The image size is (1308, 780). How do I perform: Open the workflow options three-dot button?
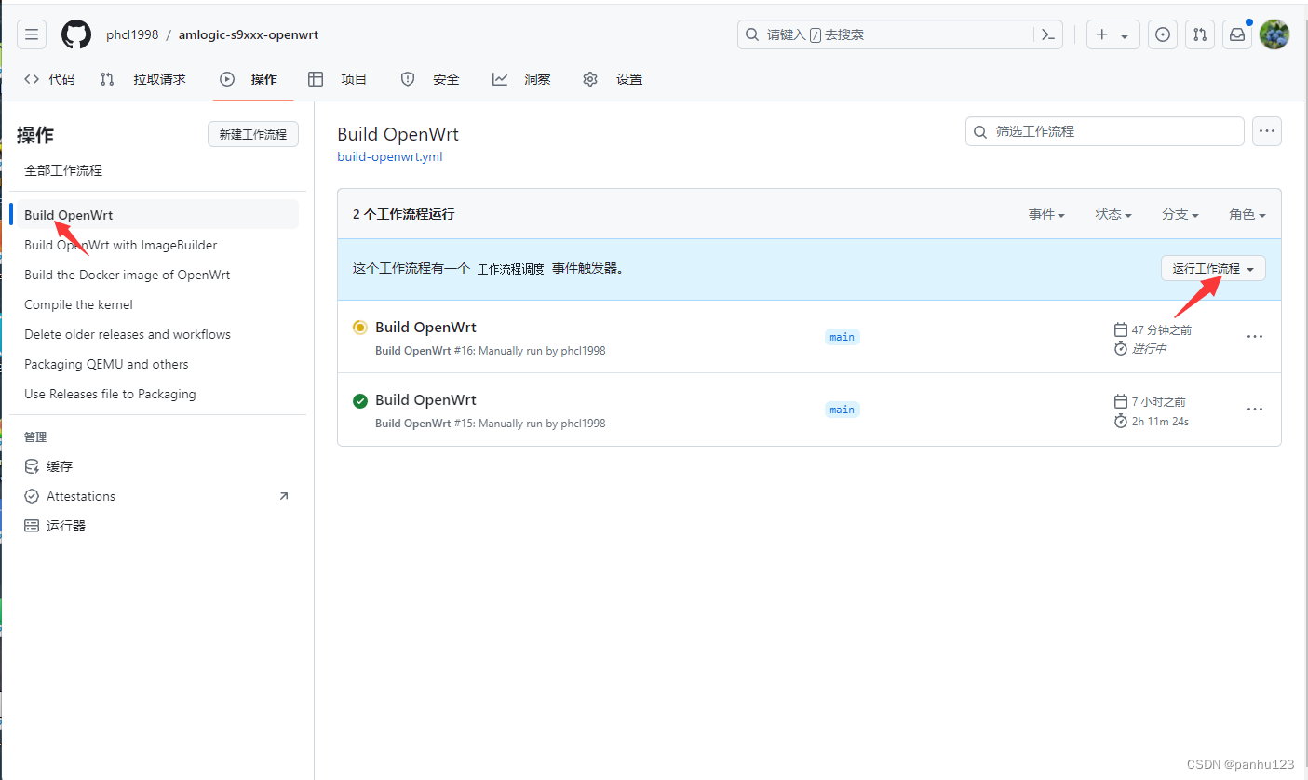click(1267, 131)
